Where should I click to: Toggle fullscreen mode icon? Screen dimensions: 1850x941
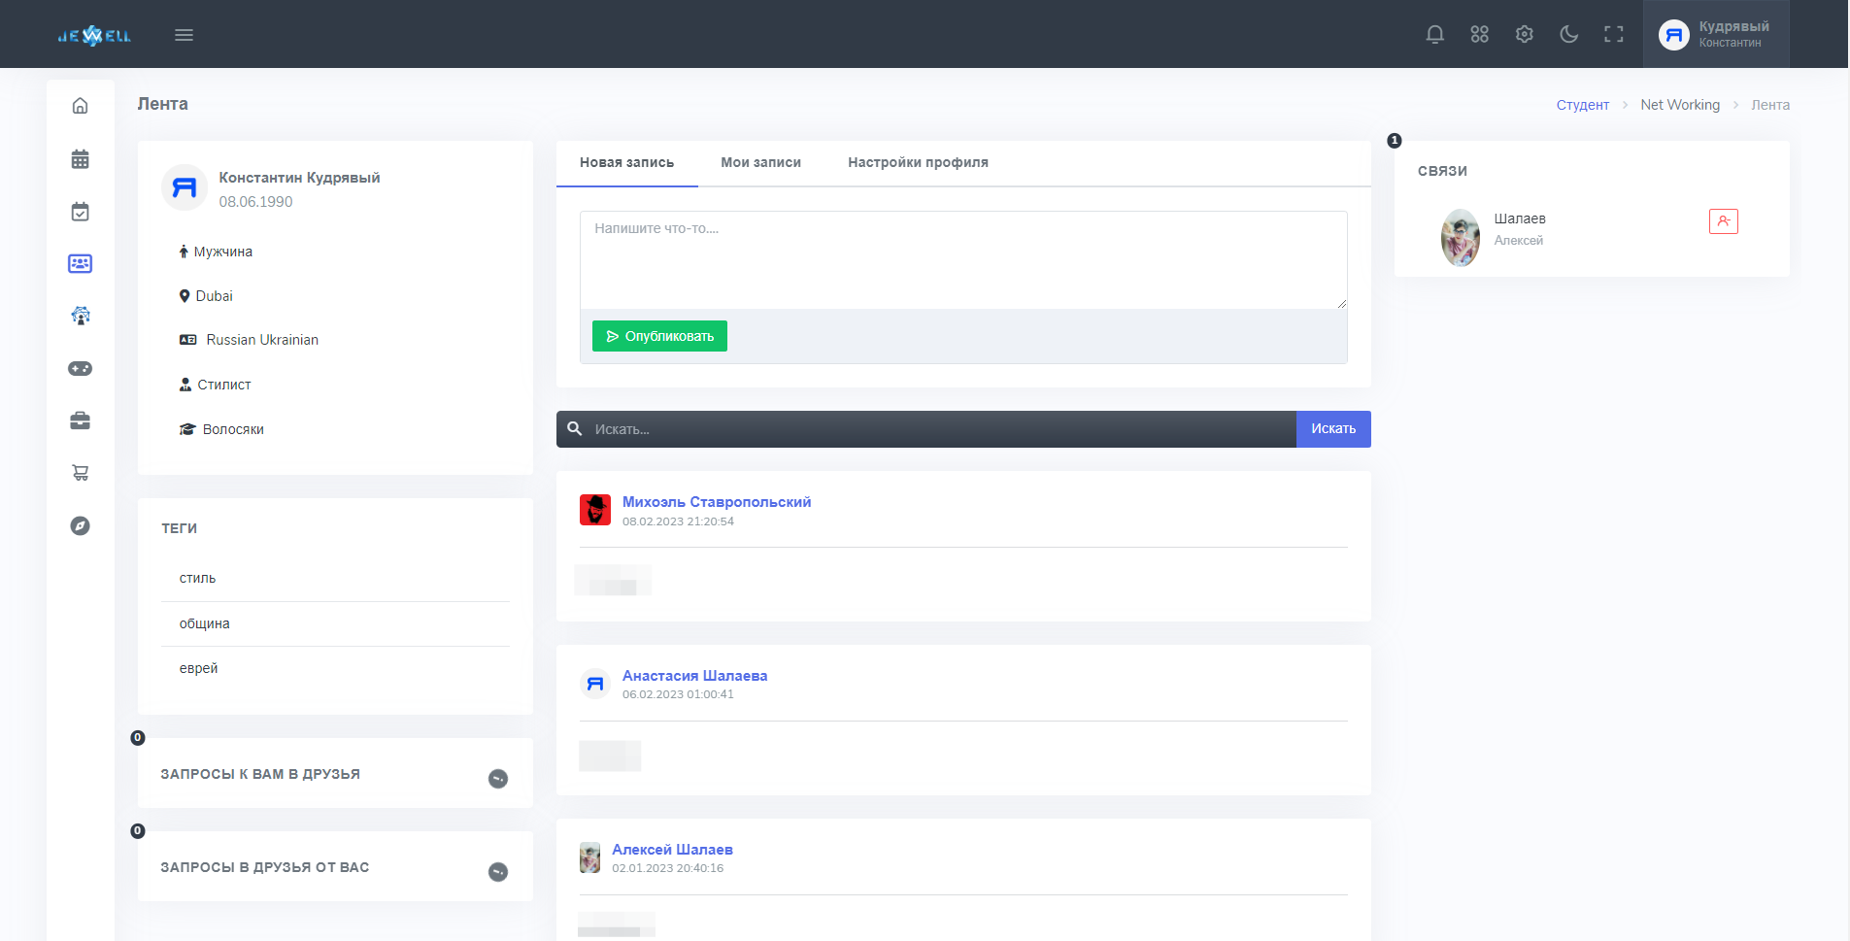tap(1613, 35)
